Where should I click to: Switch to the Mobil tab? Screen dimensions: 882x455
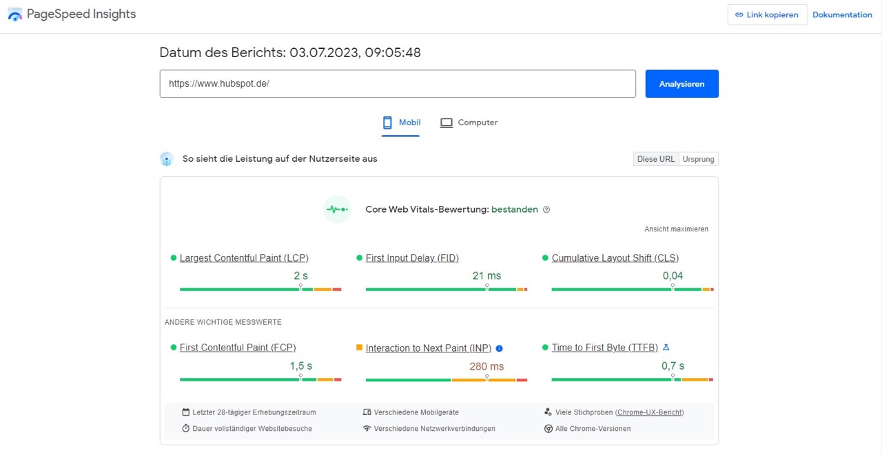401,123
